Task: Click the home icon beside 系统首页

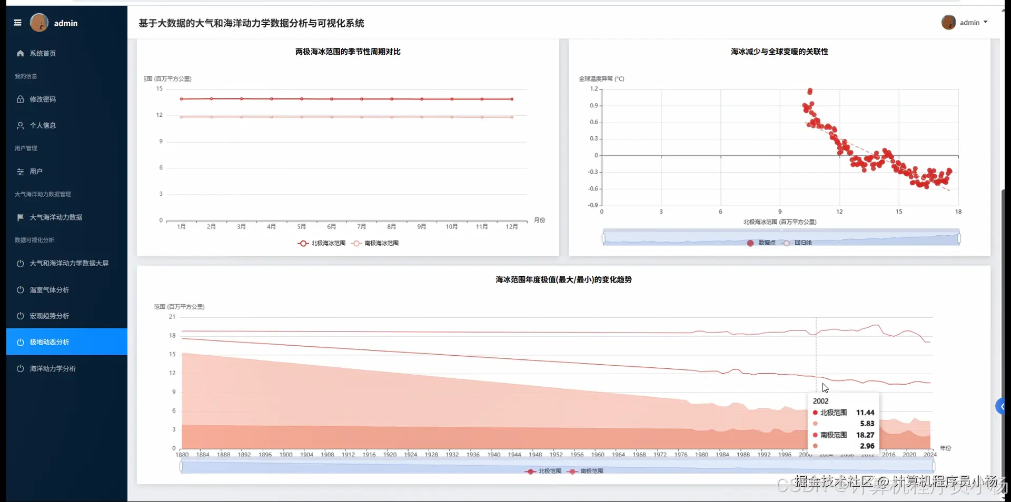Action: point(20,53)
